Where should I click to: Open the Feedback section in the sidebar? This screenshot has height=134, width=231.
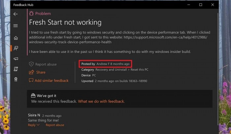click(16, 48)
